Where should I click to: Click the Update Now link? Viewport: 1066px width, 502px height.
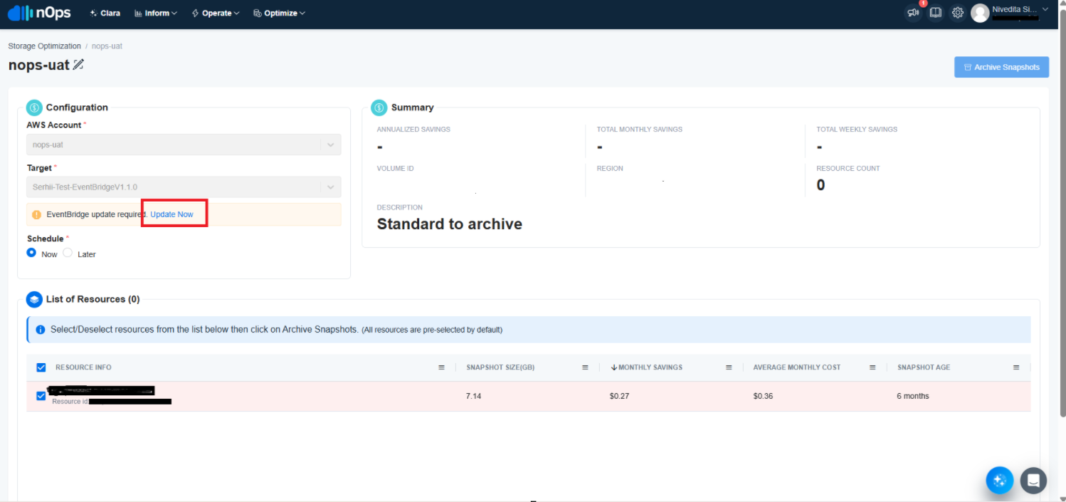coord(171,214)
